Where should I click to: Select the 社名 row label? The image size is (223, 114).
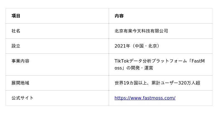click(x=16, y=31)
